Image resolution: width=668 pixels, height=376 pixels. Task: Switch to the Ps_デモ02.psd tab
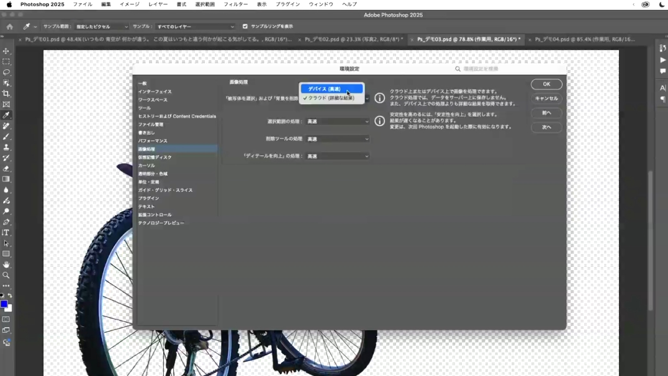coord(354,39)
